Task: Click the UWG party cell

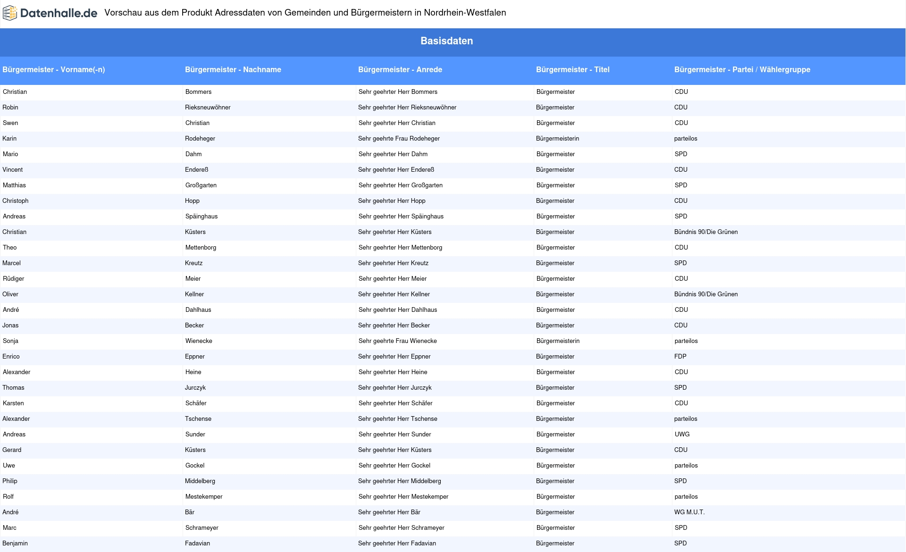Action: pyautogui.click(x=682, y=435)
